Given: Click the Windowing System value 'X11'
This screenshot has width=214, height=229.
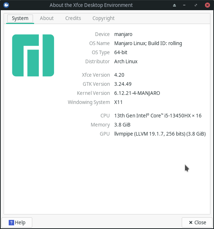Looking at the screenshot, I should pyautogui.click(x=118, y=102).
